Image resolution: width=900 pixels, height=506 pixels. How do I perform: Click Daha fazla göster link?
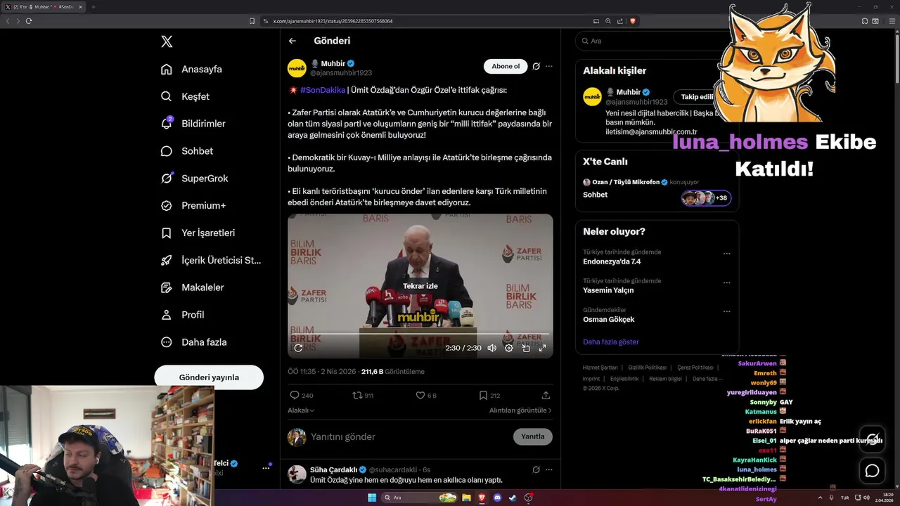point(611,342)
